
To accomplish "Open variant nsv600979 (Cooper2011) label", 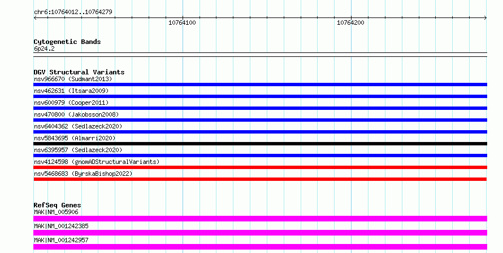I will coord(71,103).
